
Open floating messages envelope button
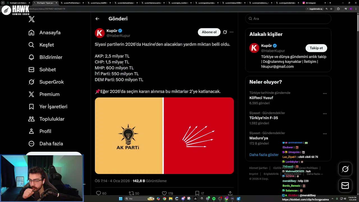point(345,186)
